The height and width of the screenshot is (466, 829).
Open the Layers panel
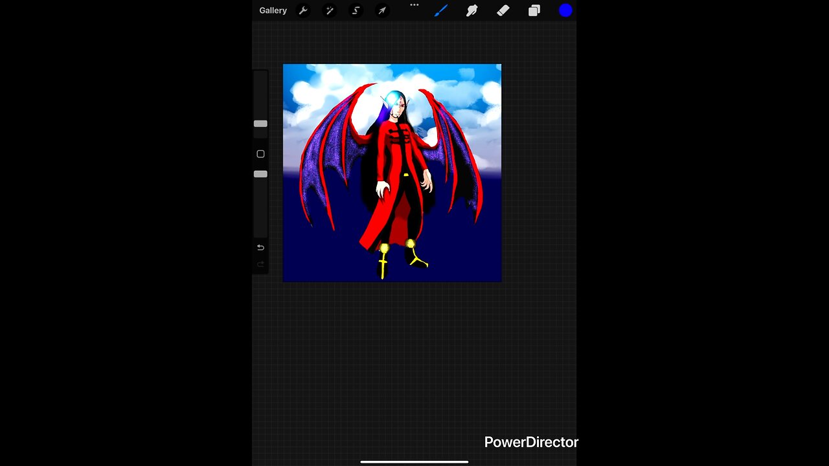point(534,10)
